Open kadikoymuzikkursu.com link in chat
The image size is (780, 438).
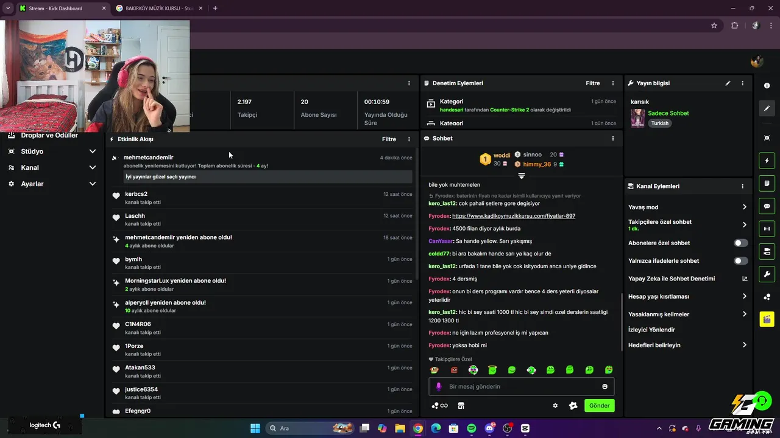pos(514,216)
